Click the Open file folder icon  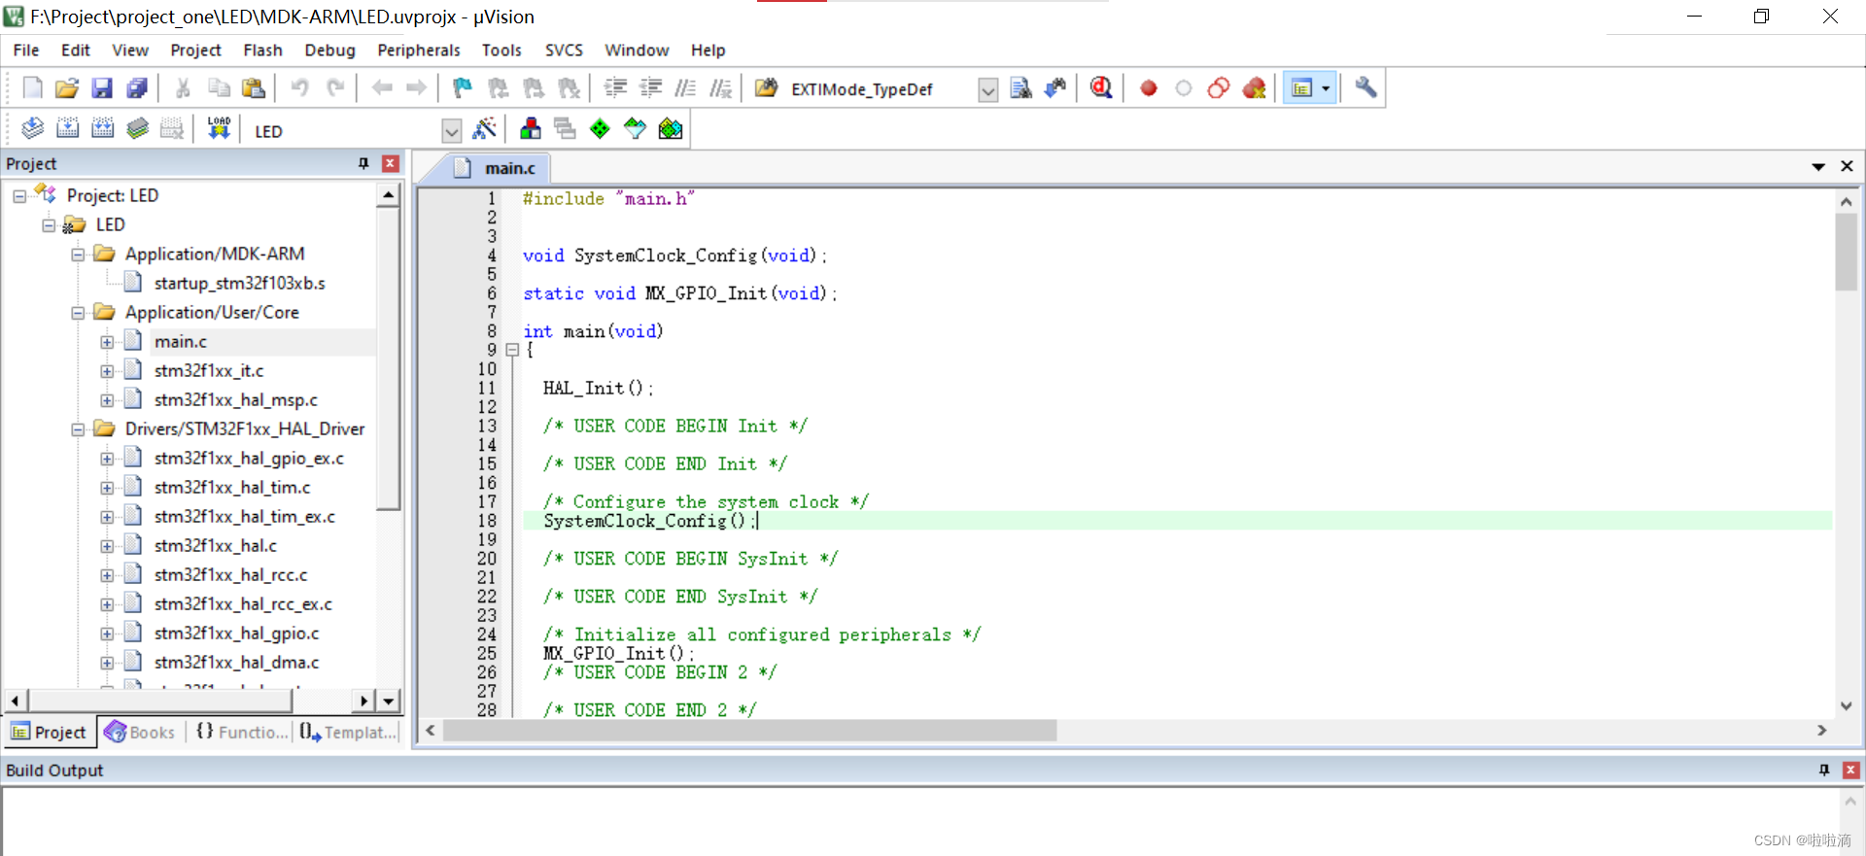[x=66, y=88]
